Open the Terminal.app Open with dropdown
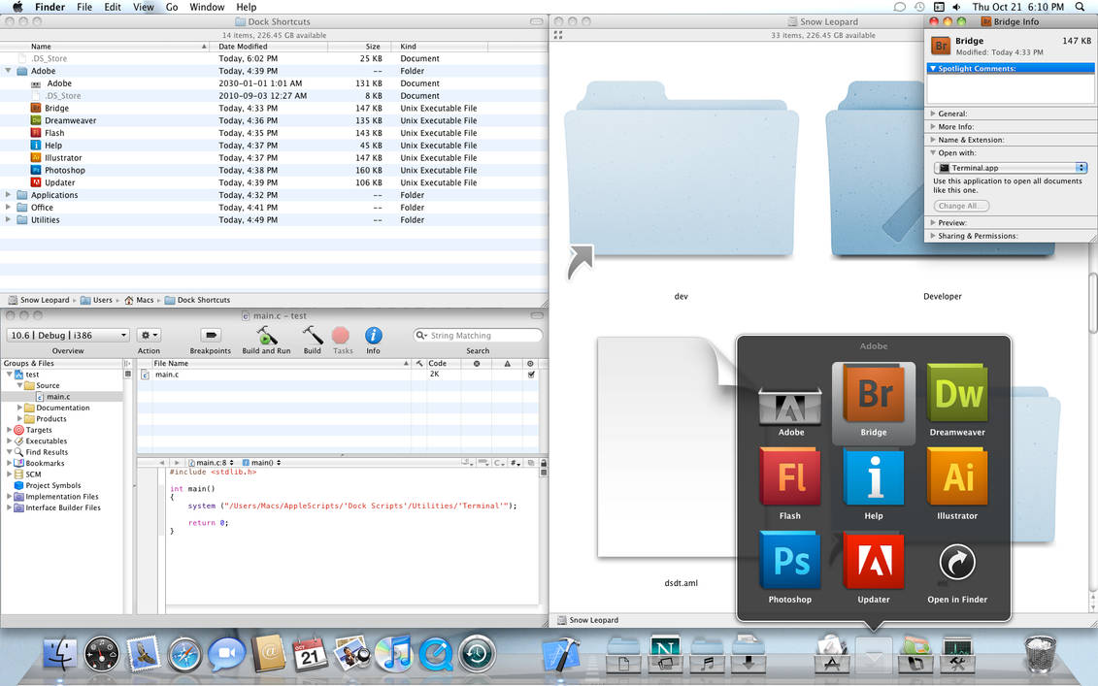Viewport: 1098px width, 686px height. (x=1011, y=168)
